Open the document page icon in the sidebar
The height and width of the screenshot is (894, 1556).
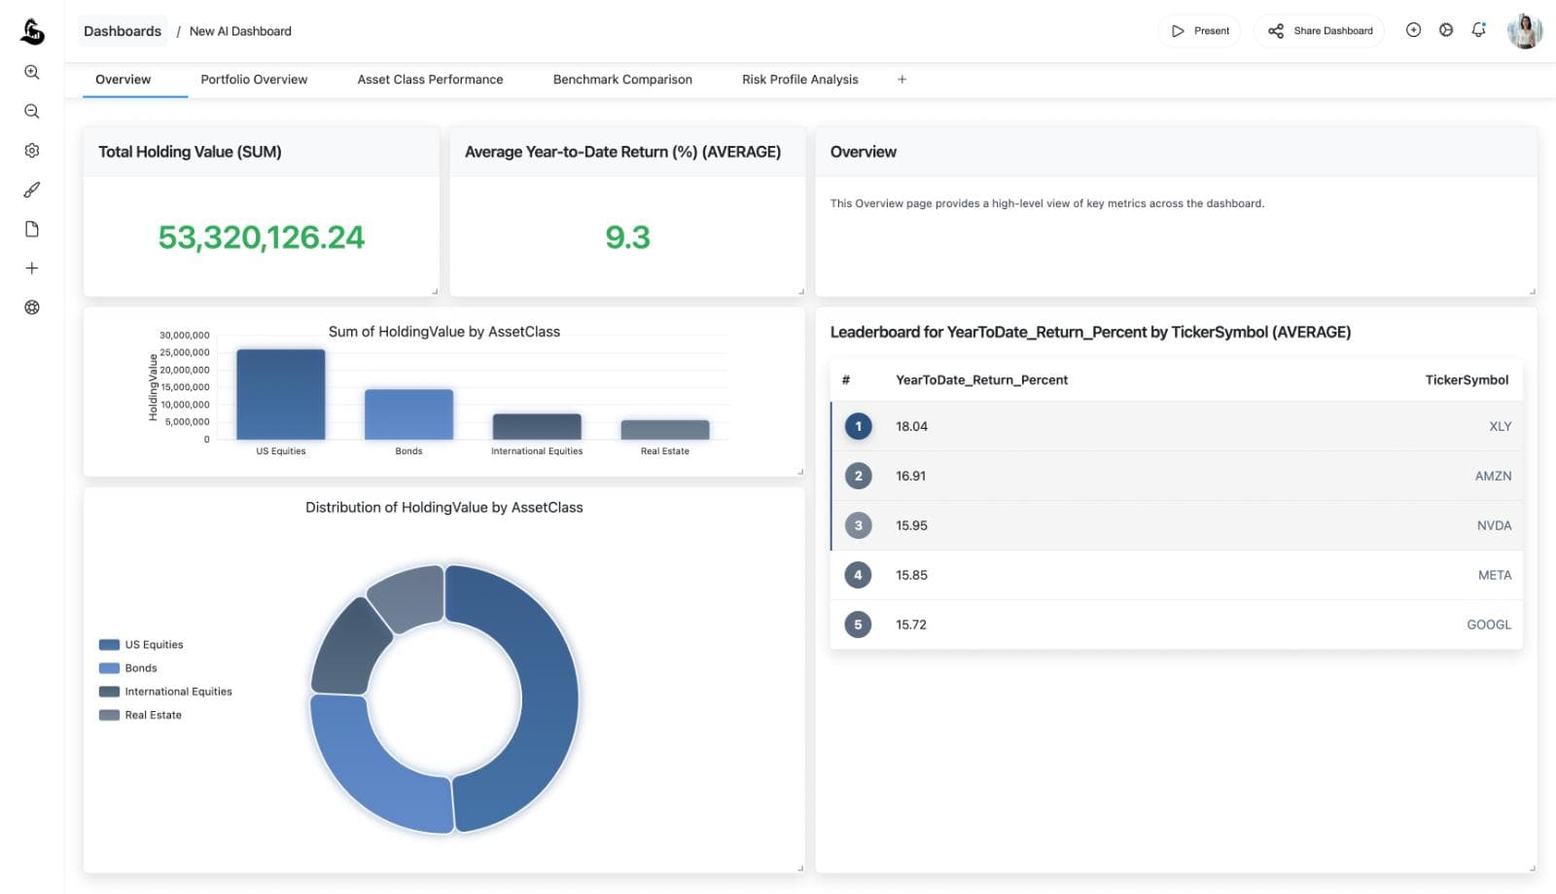32,228
